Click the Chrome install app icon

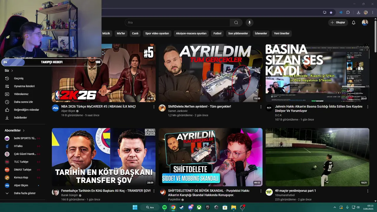click(325, 12)
